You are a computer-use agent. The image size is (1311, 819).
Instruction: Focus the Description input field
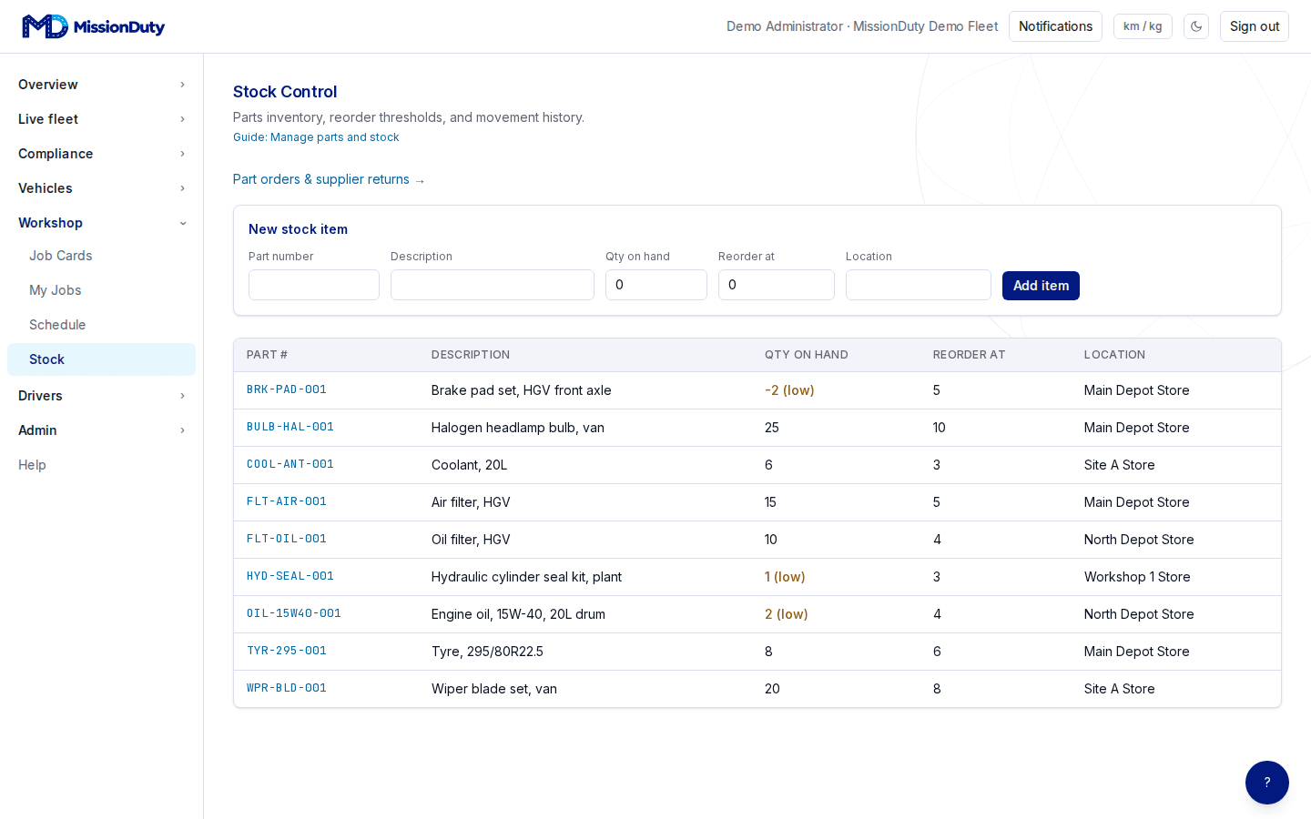493,285
